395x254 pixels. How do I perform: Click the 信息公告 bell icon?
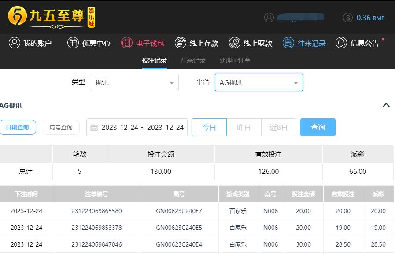[341, 43]
